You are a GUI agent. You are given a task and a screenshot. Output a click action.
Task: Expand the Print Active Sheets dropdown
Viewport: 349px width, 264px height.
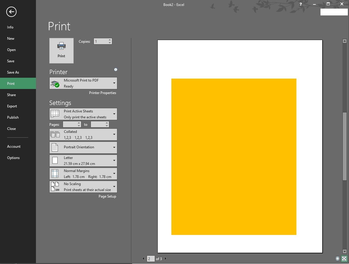pyautogui.click(x=83, y=114)
